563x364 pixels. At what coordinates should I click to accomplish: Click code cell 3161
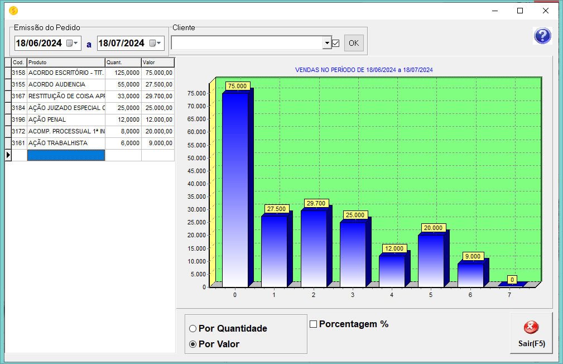(x=19, y=143)
